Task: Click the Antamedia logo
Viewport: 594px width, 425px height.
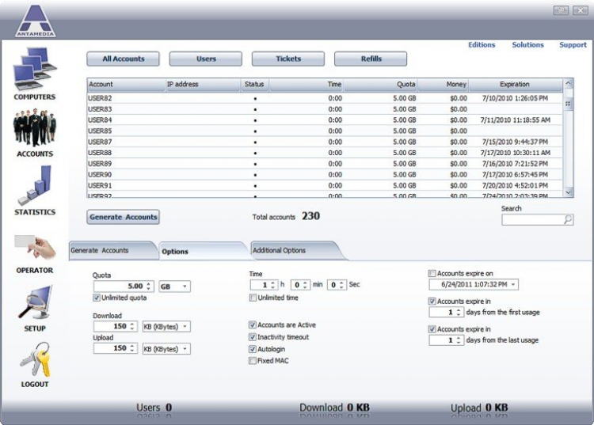Action: [x=35, y=21]
